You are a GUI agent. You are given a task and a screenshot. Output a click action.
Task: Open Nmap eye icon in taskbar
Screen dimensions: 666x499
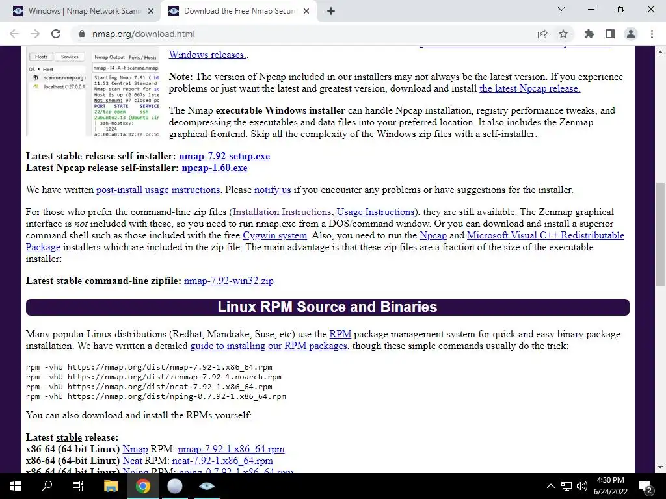pyautogui.click(x=206, y=486)
